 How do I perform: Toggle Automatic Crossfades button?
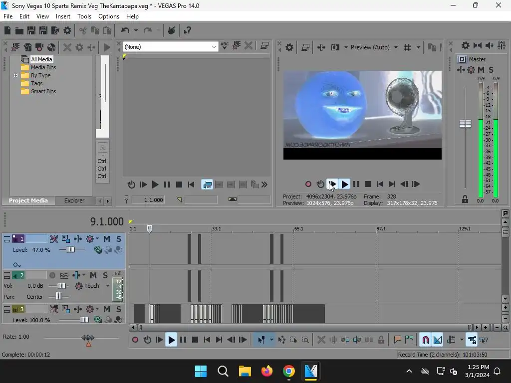(437, 340)
